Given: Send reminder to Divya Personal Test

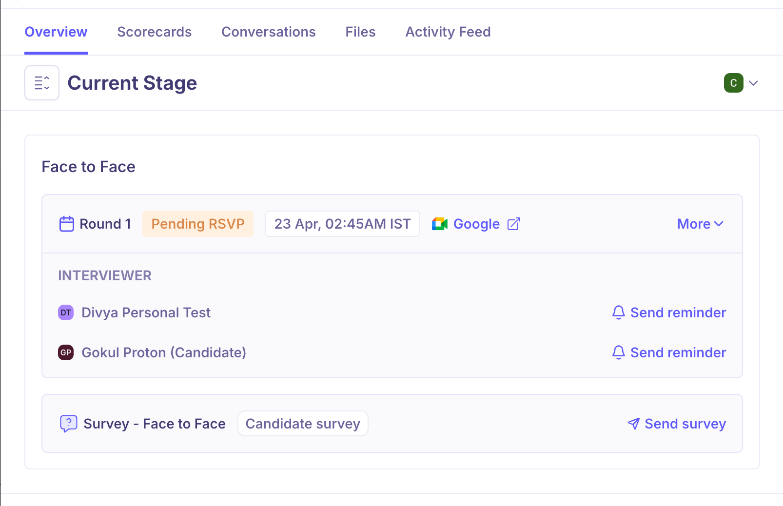Looking at the screenshot, I should coord(669,312).
